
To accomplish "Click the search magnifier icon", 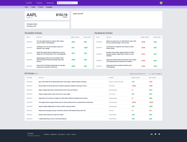I will click(58, 3).
